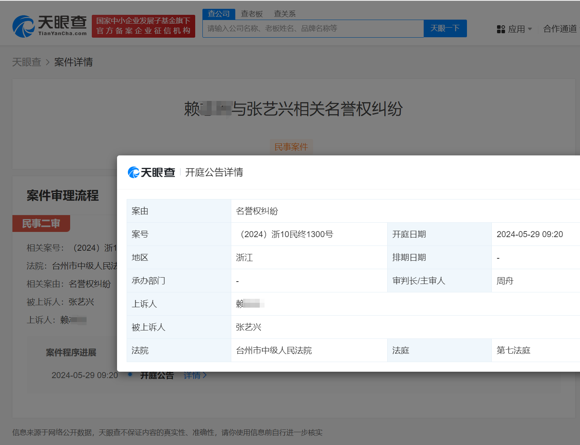Viewport: 580px width, 445px height.
Task: Expand the 详情 entry for 开庭公告
Action: (x=193, y=375)
